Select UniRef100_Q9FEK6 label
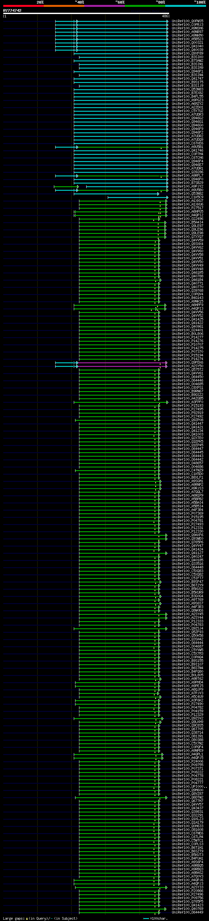 point(187,363)
